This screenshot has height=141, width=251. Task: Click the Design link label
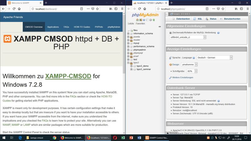176,65
